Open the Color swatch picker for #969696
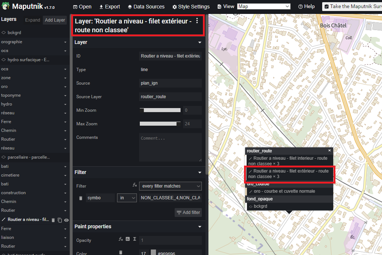This screenshot has height=255, width=382. [x=153, y=252]
